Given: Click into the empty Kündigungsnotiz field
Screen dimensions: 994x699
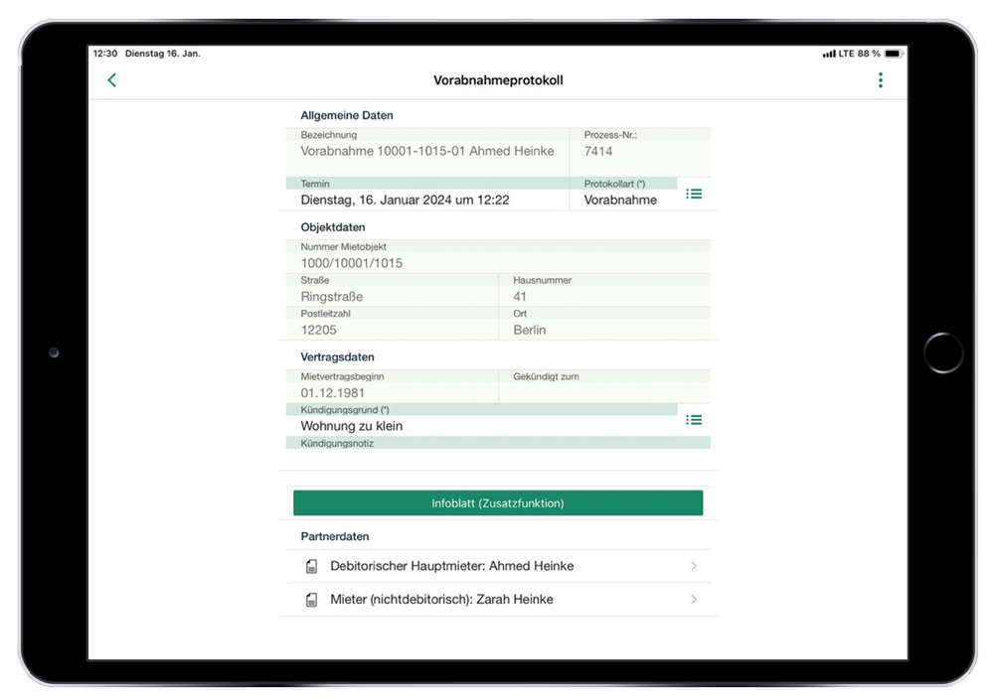Looking at the screenshot, I should [497, 457].
